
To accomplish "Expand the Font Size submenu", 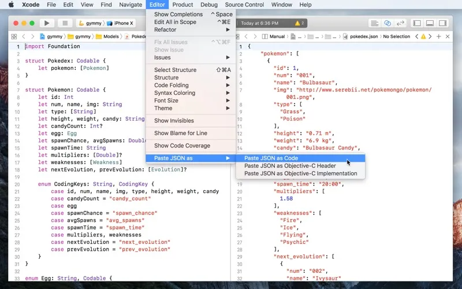I will 191,101.
